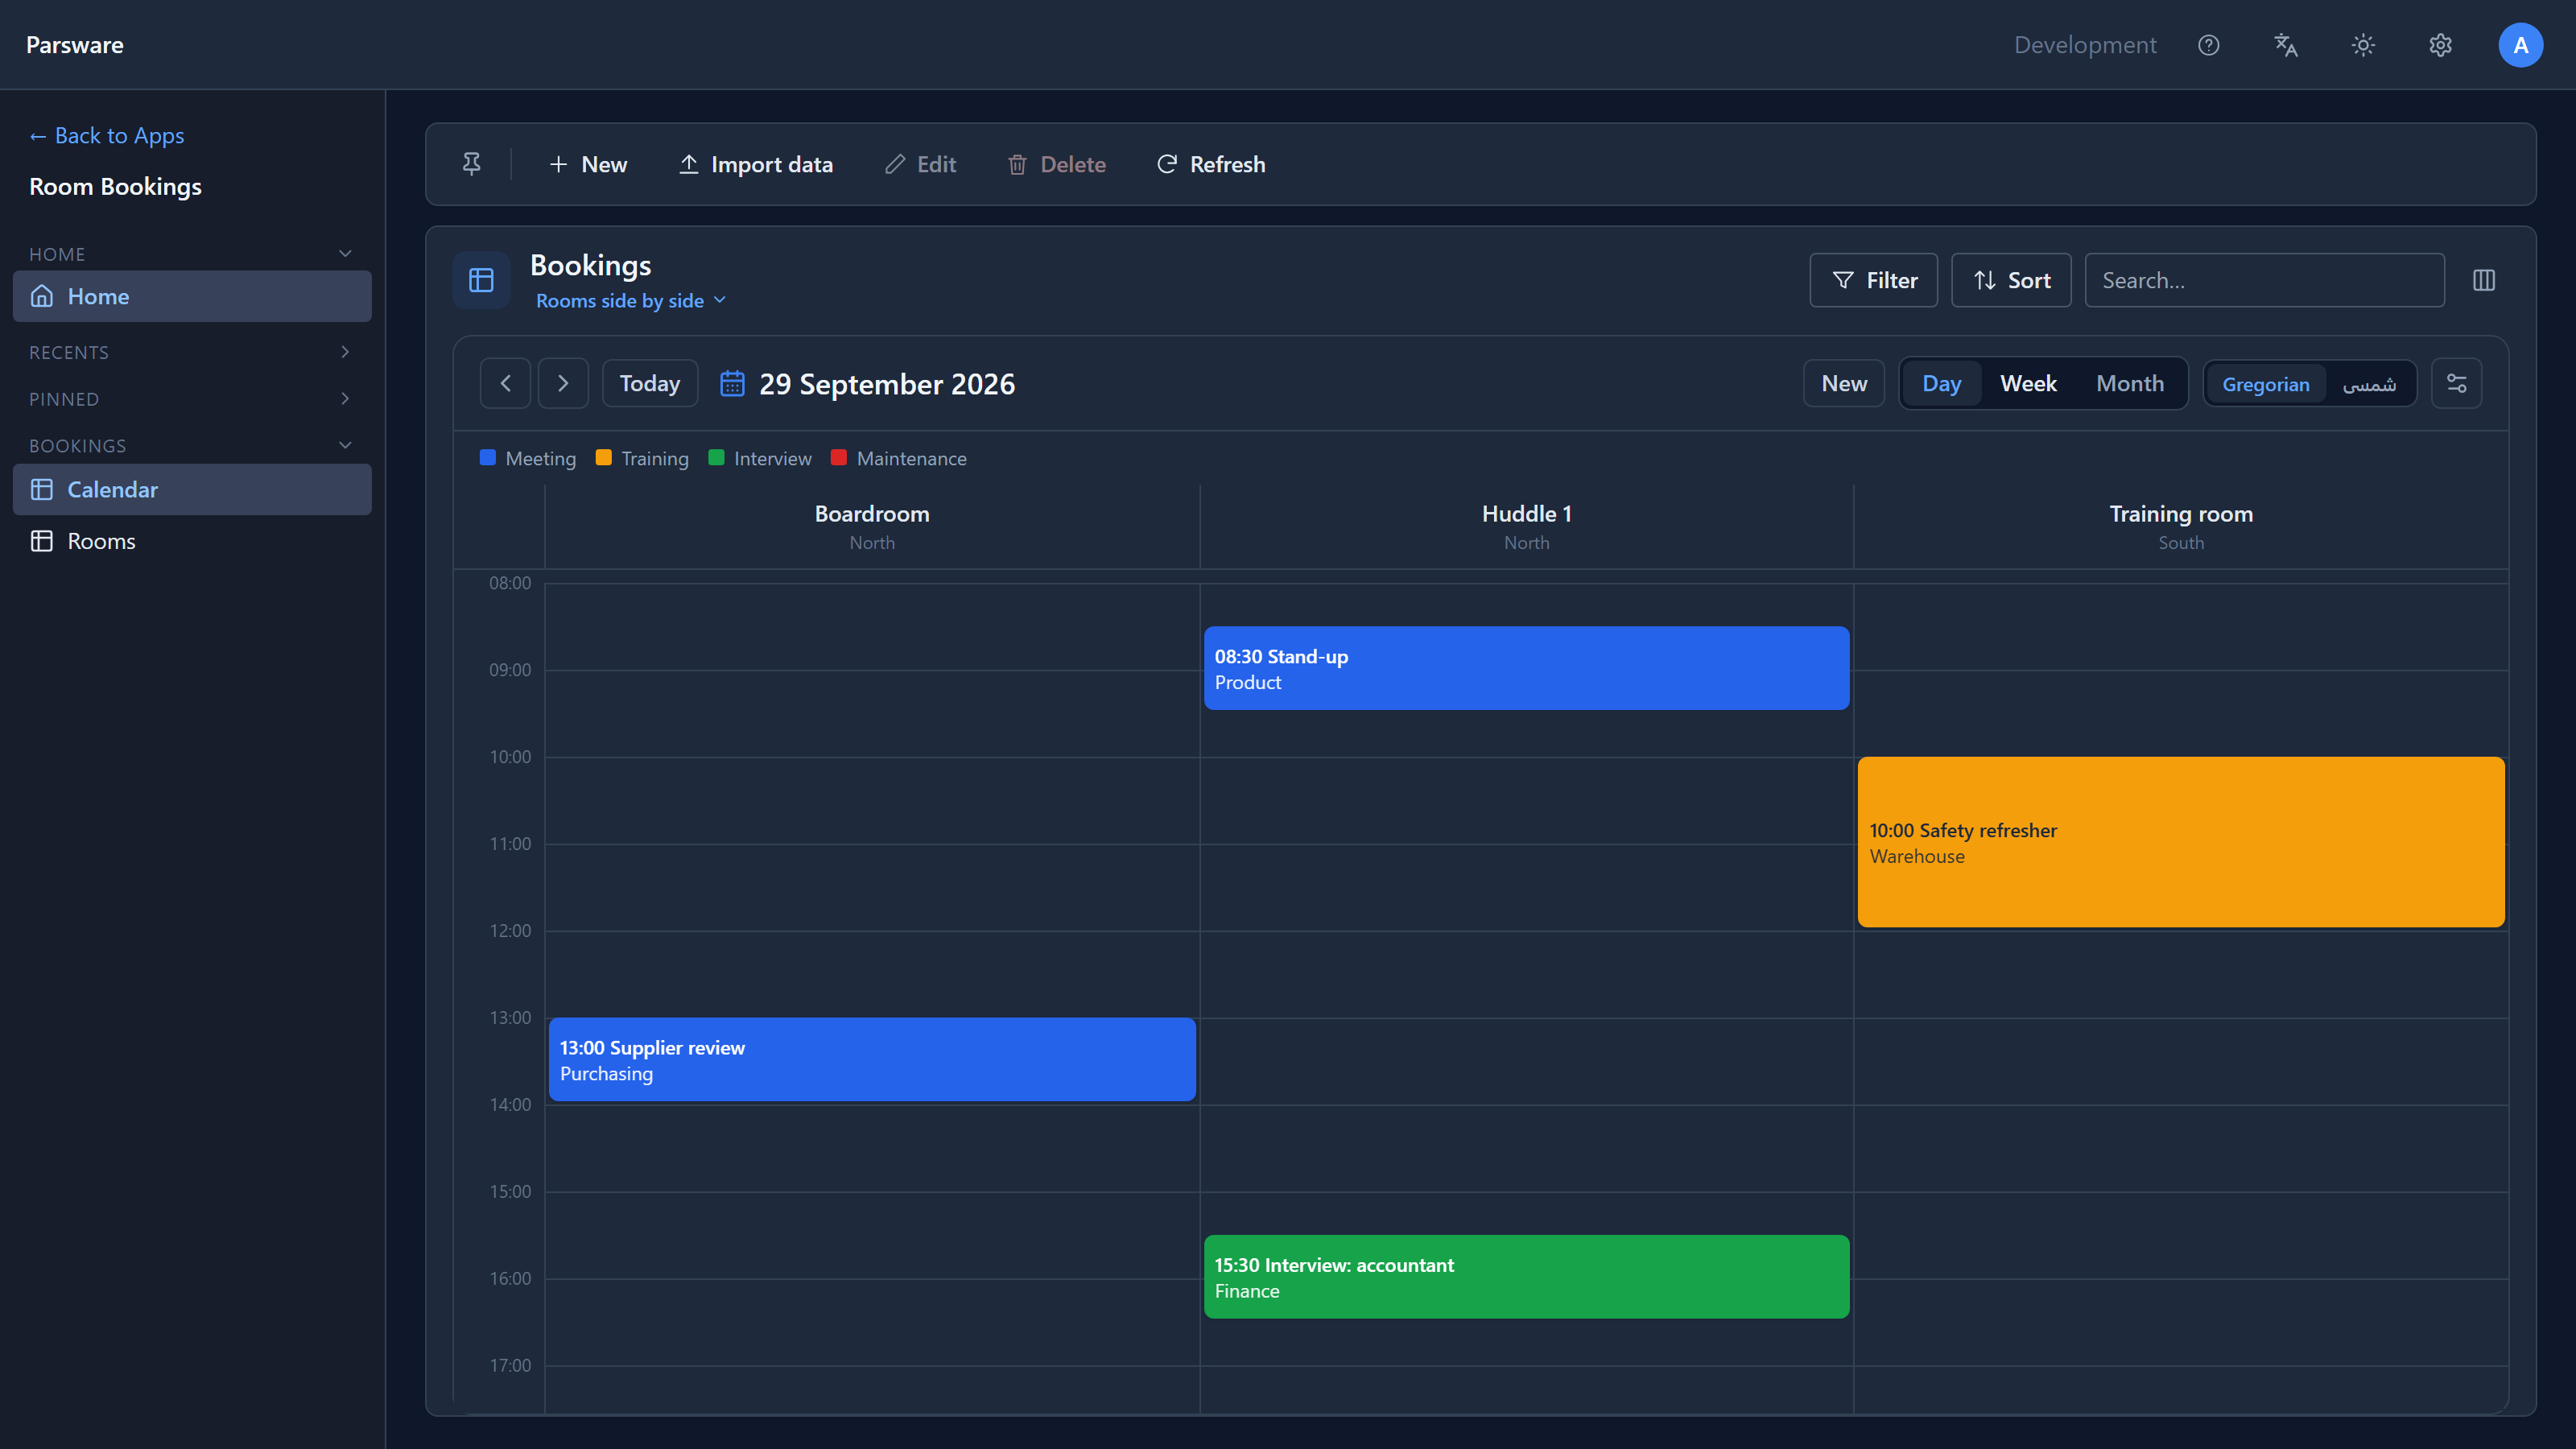
Task: Open Calendar in the sidebar
Action: click(192, 490)
